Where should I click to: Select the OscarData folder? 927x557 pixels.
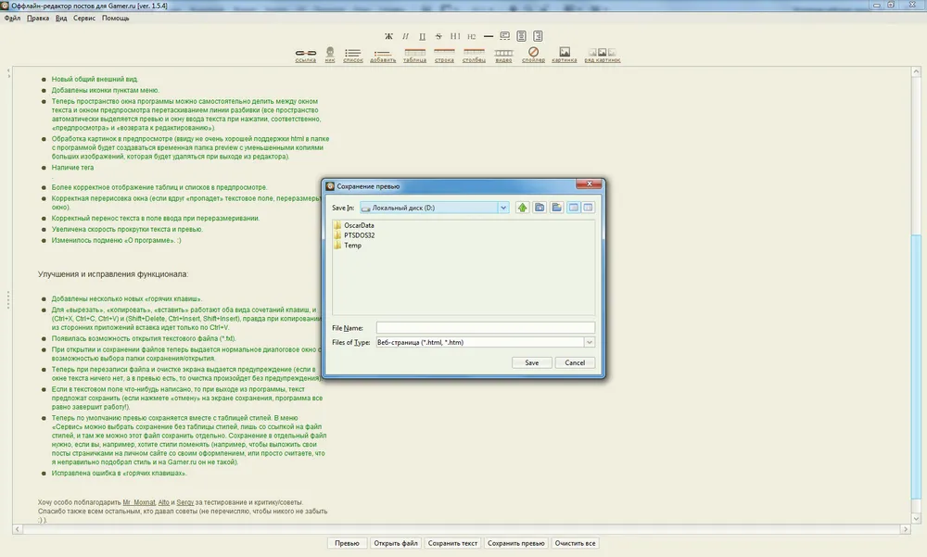358,225
